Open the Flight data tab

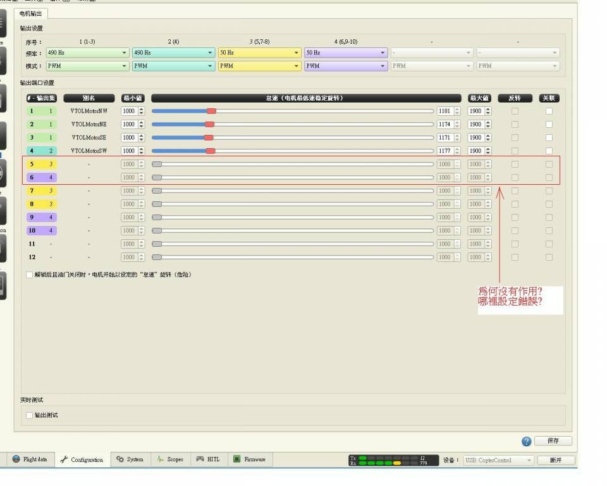(x=30, y=459)
